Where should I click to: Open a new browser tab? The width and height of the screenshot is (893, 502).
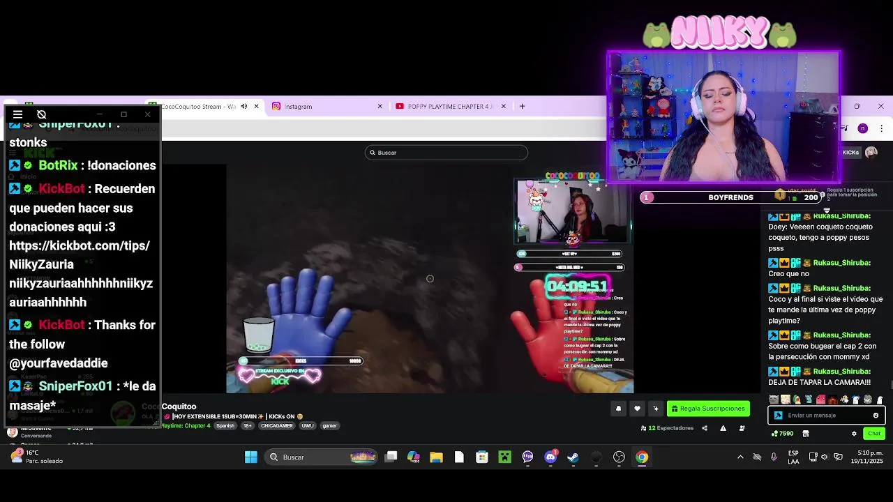(x=522, y=106)
